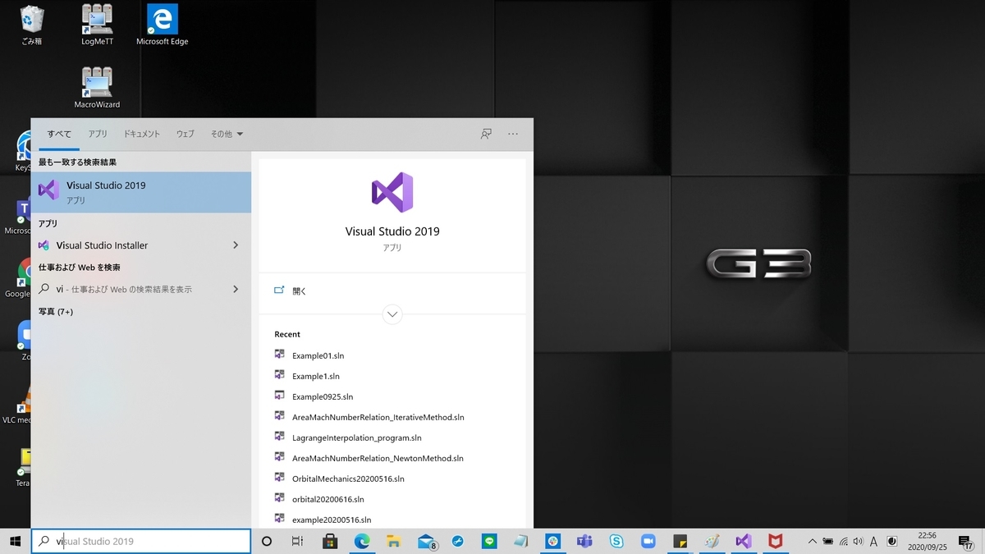Select LogMeTT desktop shortcut
985x554 pixels.
98,25
